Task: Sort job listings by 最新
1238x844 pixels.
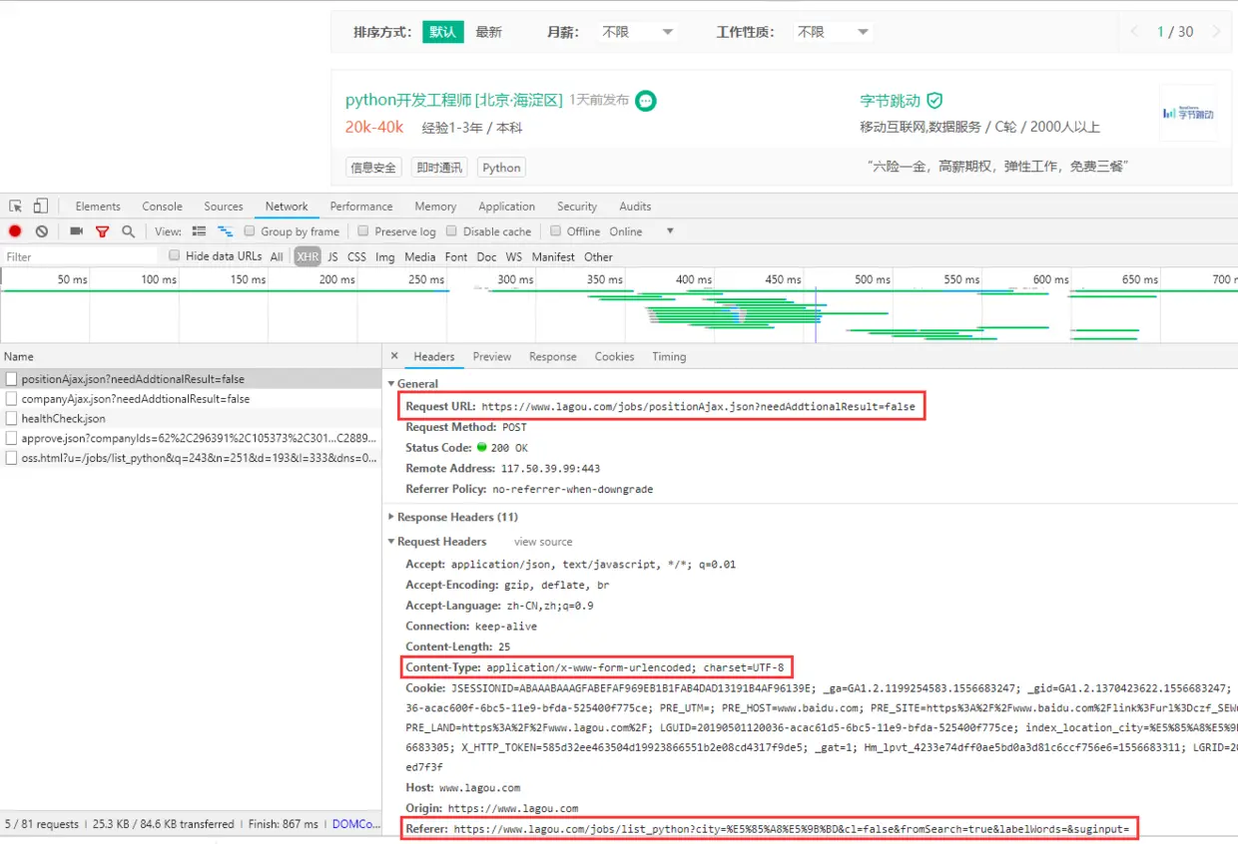Action: pyautogui.click(x=489, y=32)
